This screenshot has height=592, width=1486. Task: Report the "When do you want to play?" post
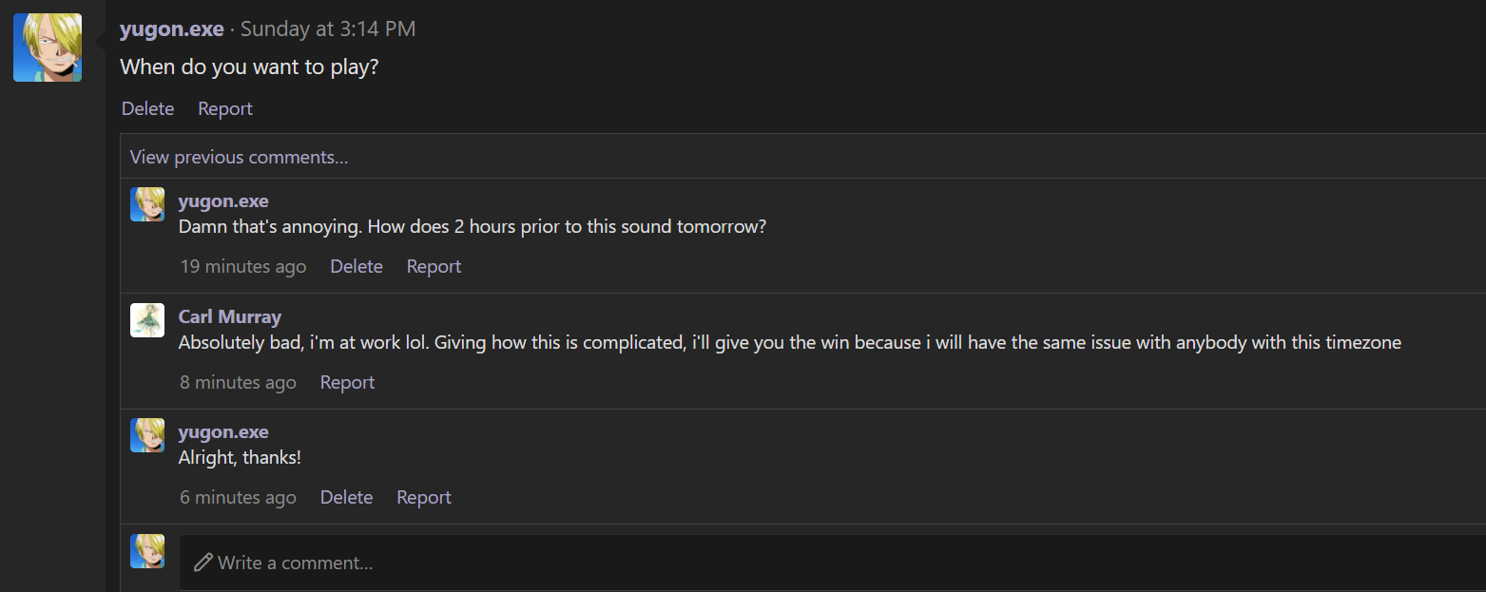click(224, 107)
